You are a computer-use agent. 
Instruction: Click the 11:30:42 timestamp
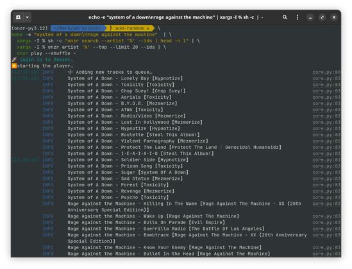[x=26, y=78]
